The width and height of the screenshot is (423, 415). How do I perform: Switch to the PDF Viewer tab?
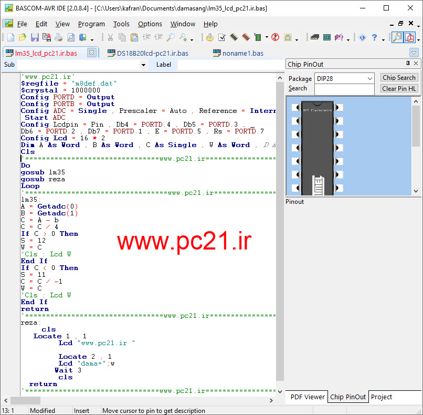[x=307, y=397]
